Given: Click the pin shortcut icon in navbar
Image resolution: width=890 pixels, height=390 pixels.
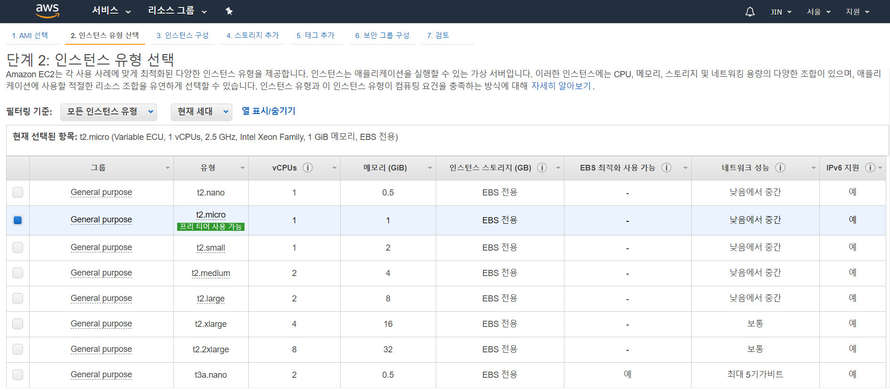Looking at the screenshot, I should 229,11.
